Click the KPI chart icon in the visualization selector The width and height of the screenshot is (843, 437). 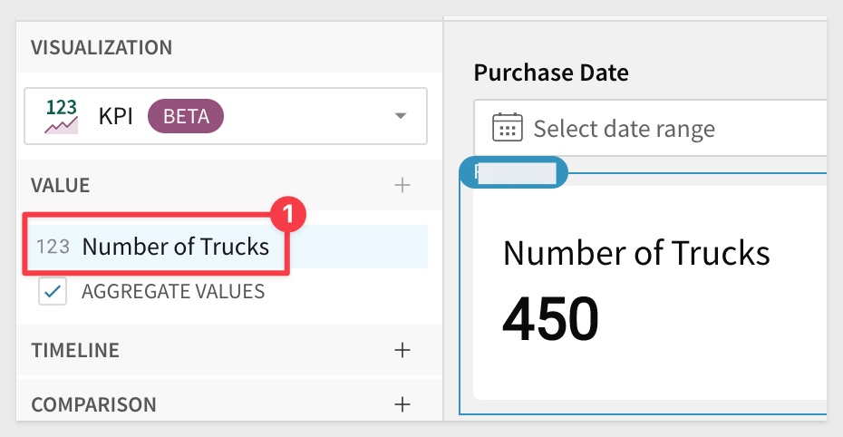[x=61, y=116]
